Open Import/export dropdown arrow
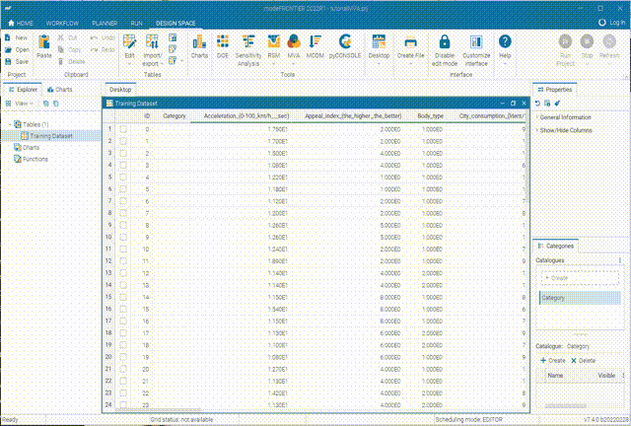Screen dimensions: 631x426 coord(162,64)
